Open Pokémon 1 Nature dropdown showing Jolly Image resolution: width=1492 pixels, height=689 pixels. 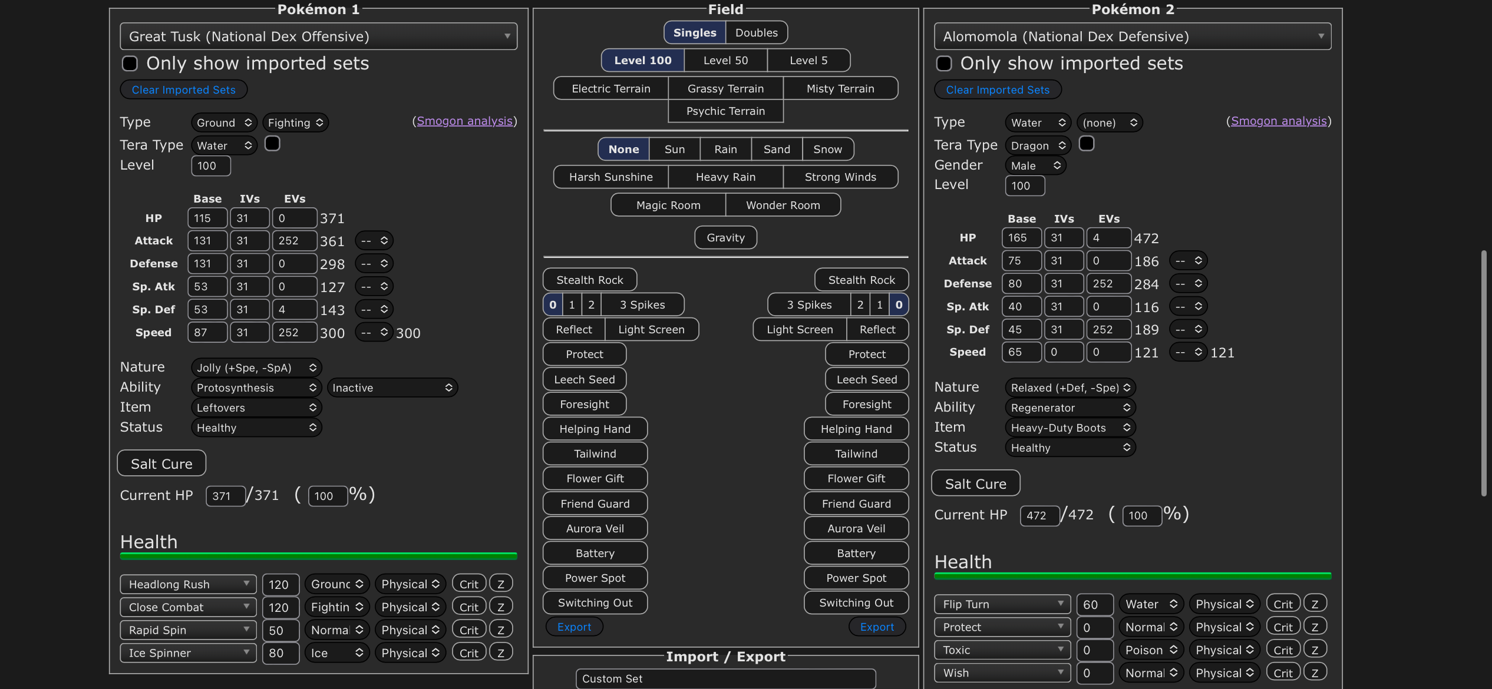click(x=256, y=367)
